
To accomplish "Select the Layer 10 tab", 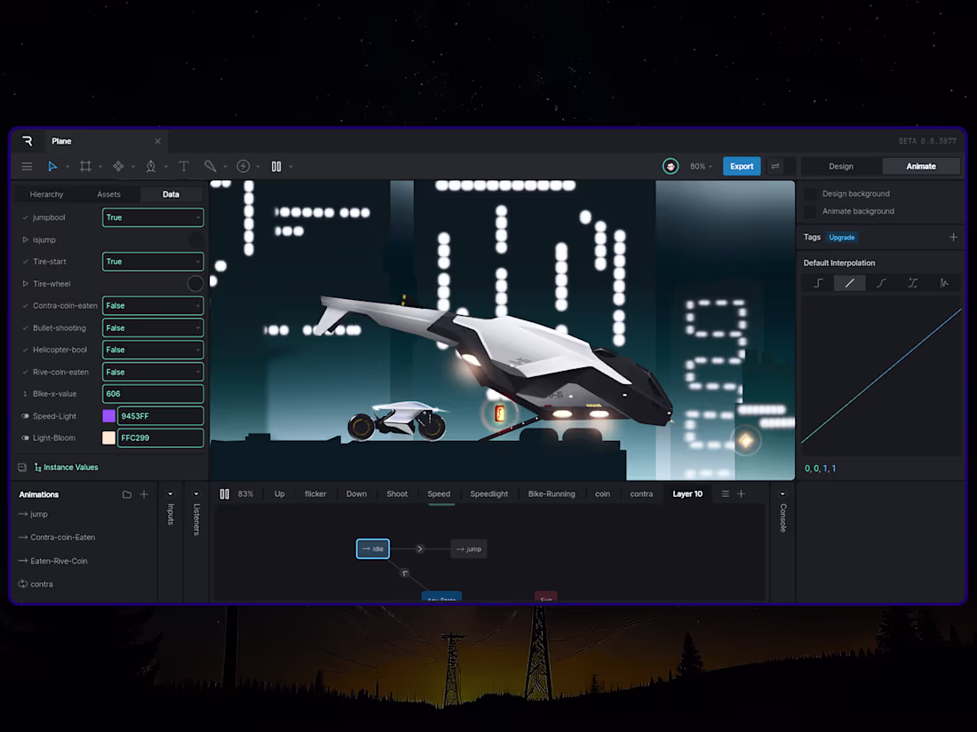I will (x=687, y=493).
